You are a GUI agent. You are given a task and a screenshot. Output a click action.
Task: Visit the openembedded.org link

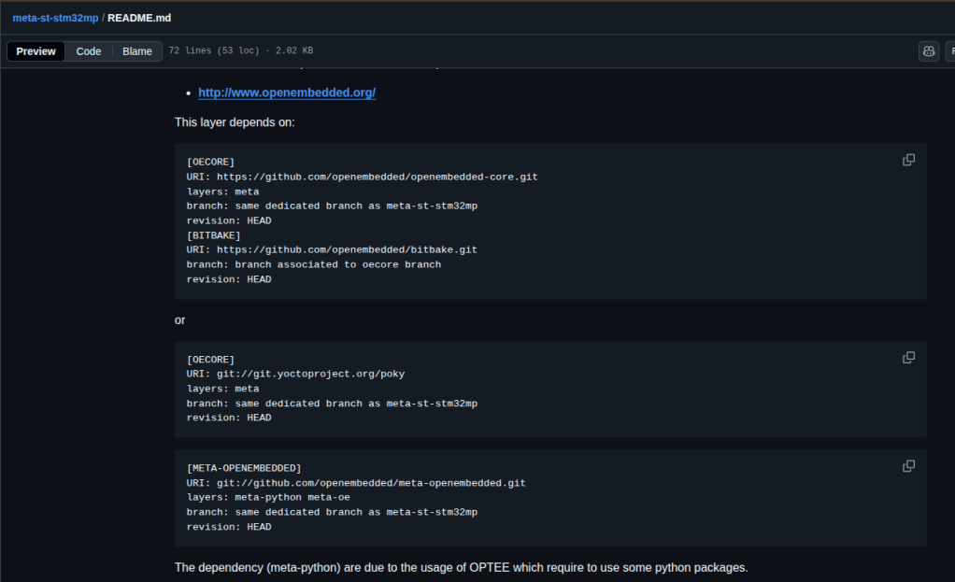click(x=287, y=92)
